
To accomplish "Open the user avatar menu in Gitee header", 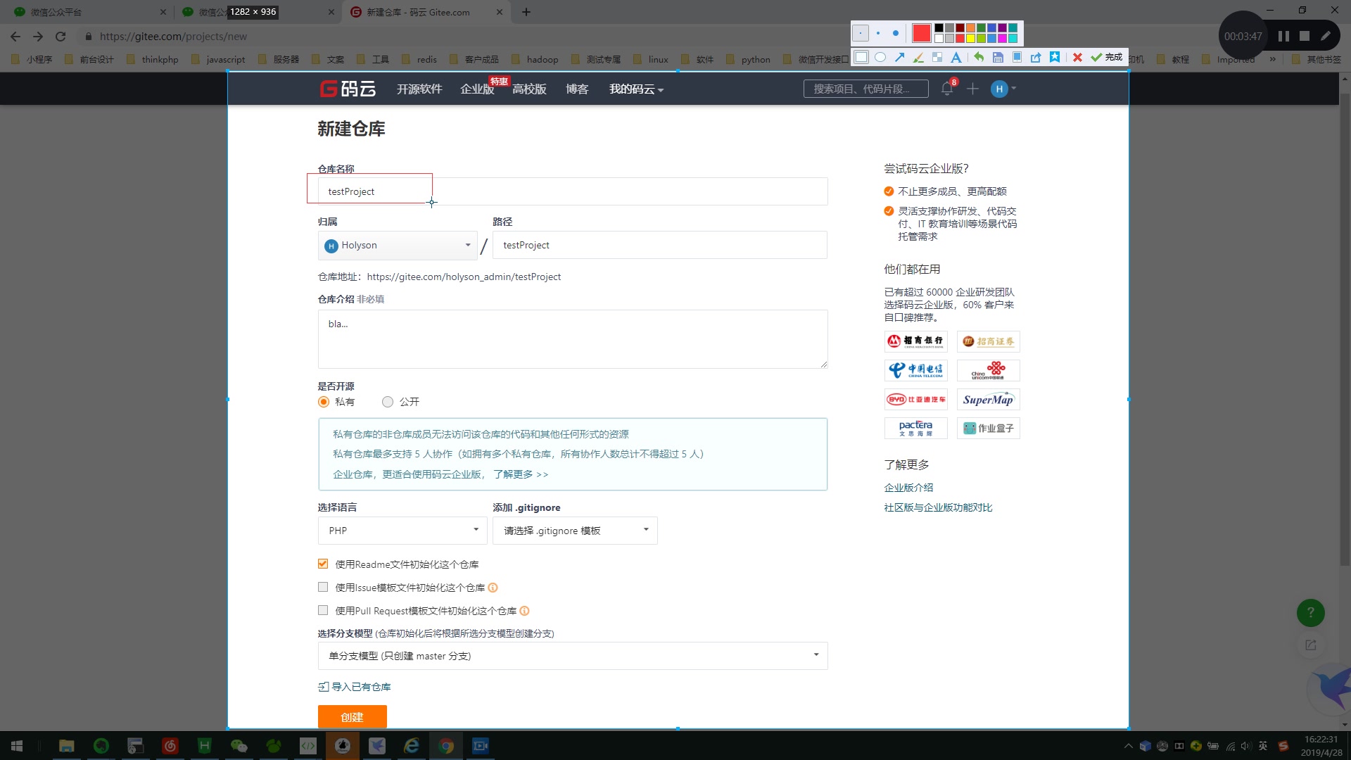I will 1003,89.
